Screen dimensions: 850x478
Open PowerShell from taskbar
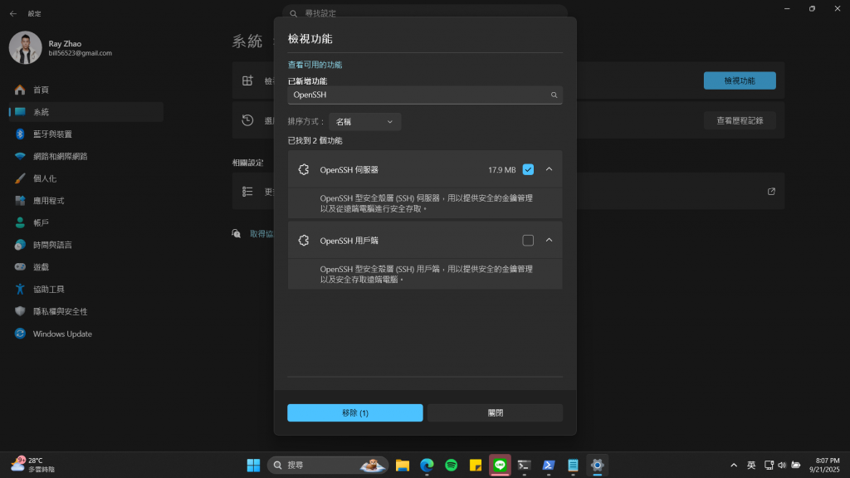pyautogui.click(x=549, y=465)
